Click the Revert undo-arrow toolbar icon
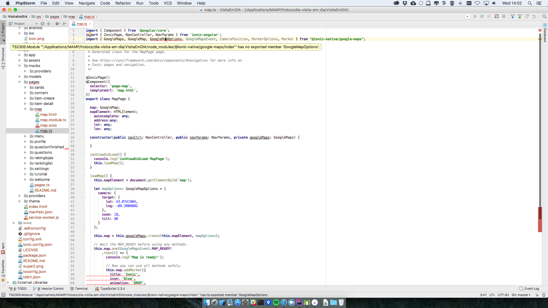Image resolution: width=548 pixels, height=308 pixels. coord(534,17)
